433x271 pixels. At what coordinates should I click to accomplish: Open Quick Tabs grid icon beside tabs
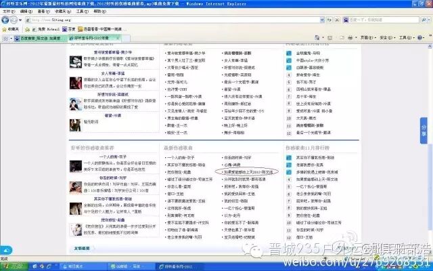coord(5,39)
